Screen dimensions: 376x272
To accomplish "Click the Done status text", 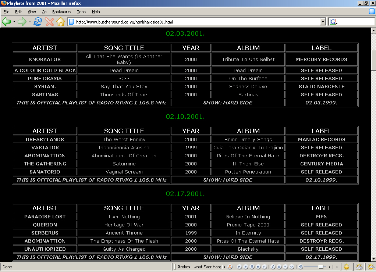I will pos(7,267).
